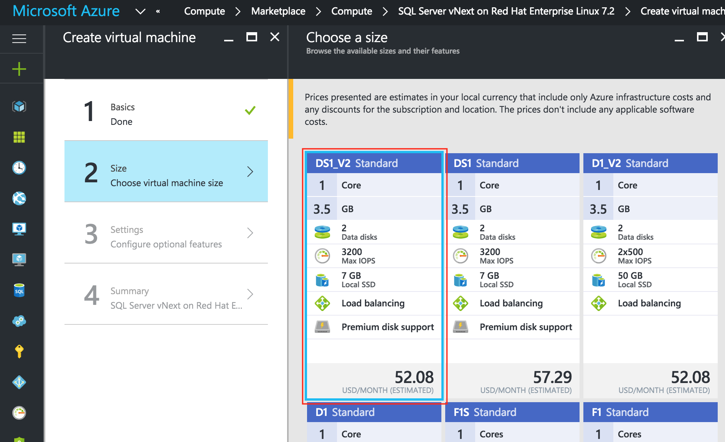725x442 pixels.
Task: Select step 2 Size
Action: coord(166,171)
